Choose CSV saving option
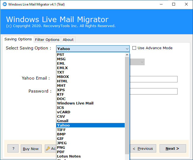The width and height of the screenshot is (193, 160). coord(91,116)
